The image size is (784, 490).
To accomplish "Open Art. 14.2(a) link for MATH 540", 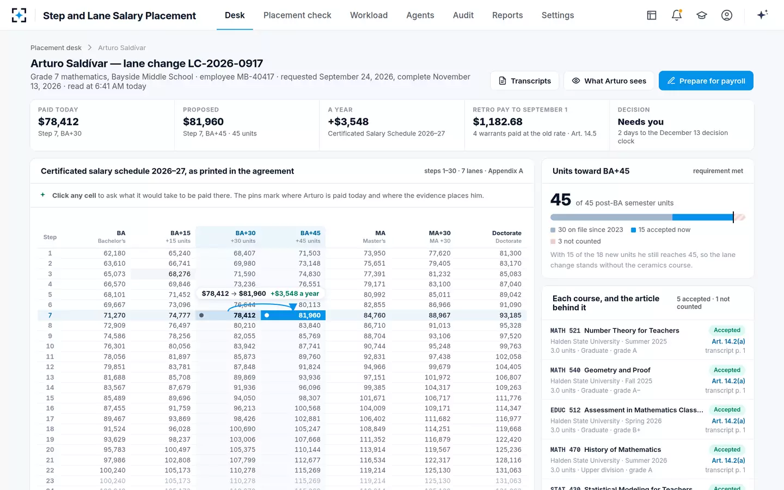I will (728, 381).
